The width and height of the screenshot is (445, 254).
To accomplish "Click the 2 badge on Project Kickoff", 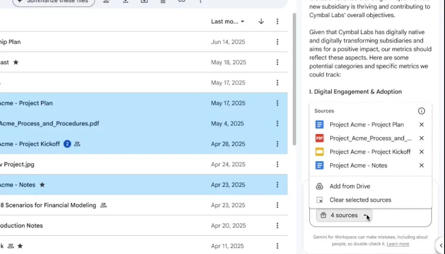I will [67, 144].
